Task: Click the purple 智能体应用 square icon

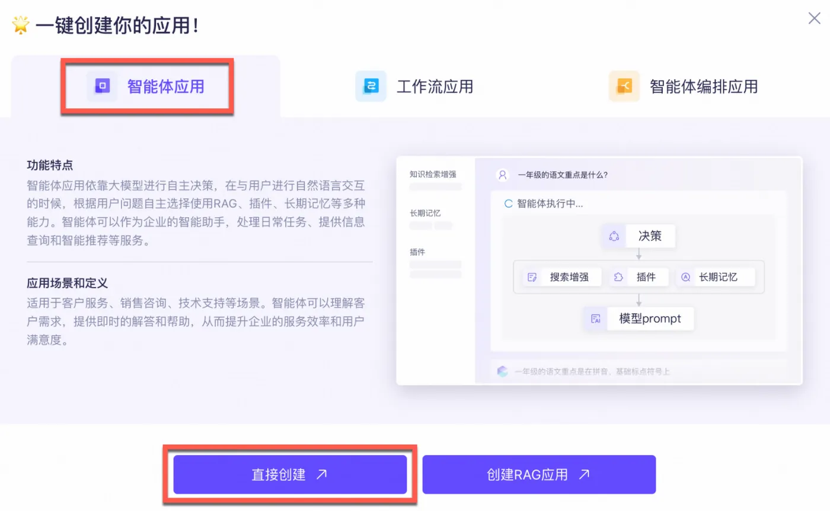Action: tap(102, 86)
